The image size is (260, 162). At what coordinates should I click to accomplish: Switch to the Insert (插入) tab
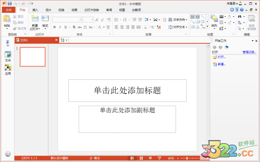pos(35,10)
